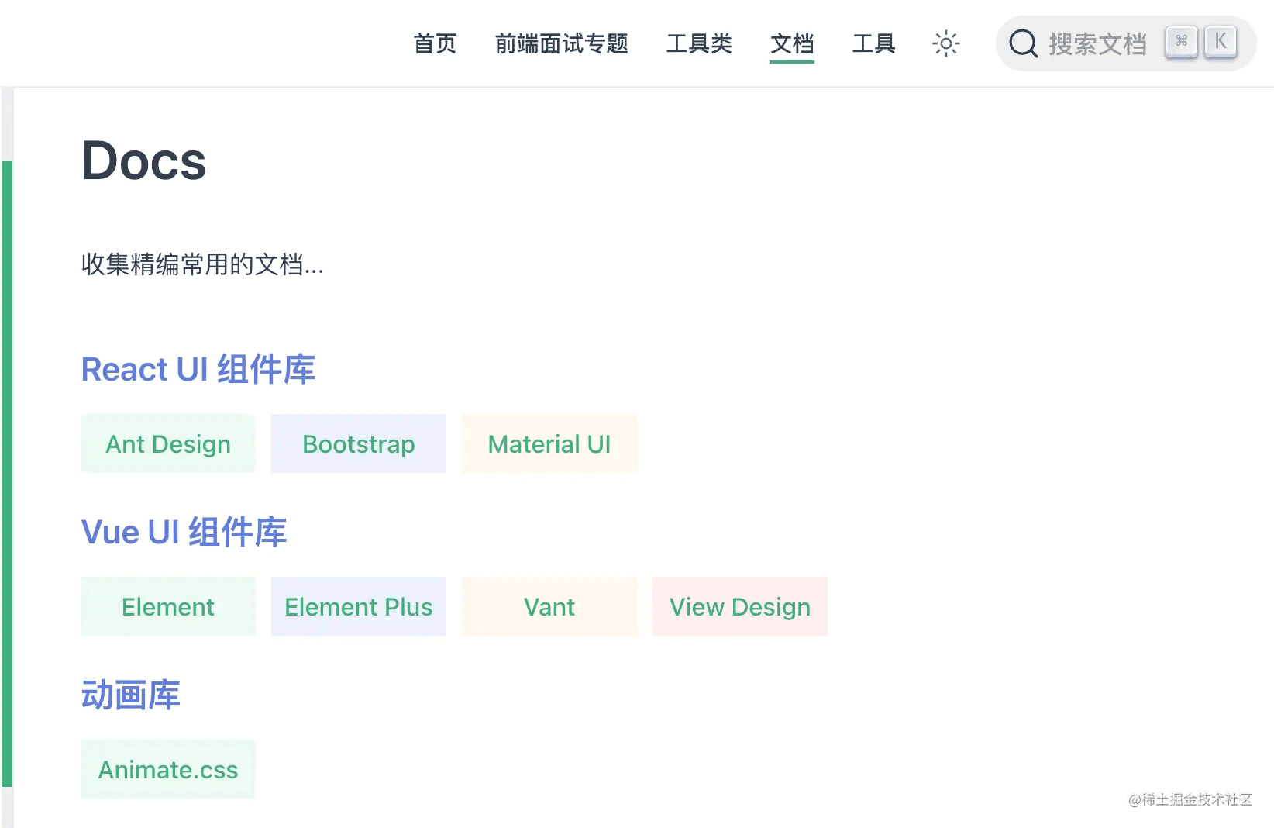This screenshot has height=828, width=1274.
Task: Open the Vant documentation link
Action: pos(549,606)
